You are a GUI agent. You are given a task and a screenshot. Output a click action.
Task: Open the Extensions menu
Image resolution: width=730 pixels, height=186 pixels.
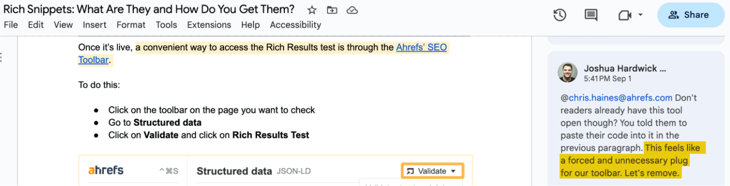pyautogui.click(x=209, y=25)
